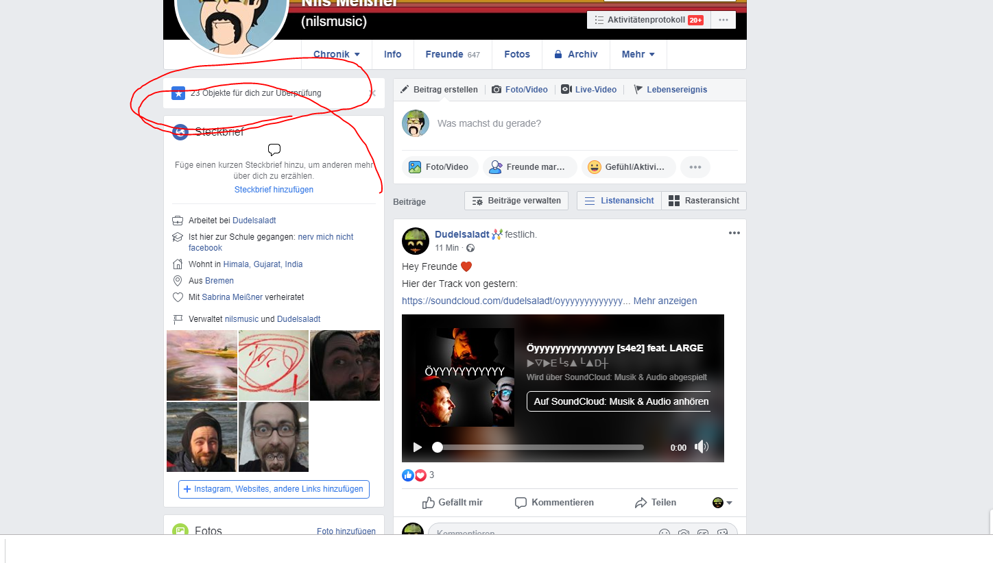Start a Live-Video
The height and width of the screenshot is (563, 993).
589,90
